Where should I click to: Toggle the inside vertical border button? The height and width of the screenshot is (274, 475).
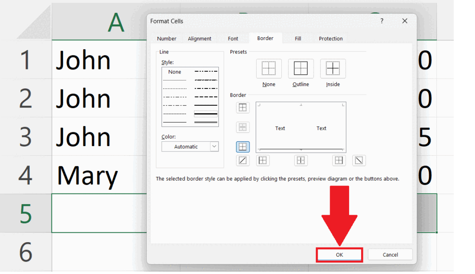click(301, 161)
